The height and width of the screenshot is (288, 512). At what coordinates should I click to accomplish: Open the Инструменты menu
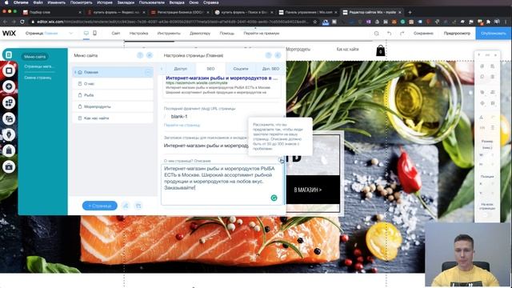169,34
